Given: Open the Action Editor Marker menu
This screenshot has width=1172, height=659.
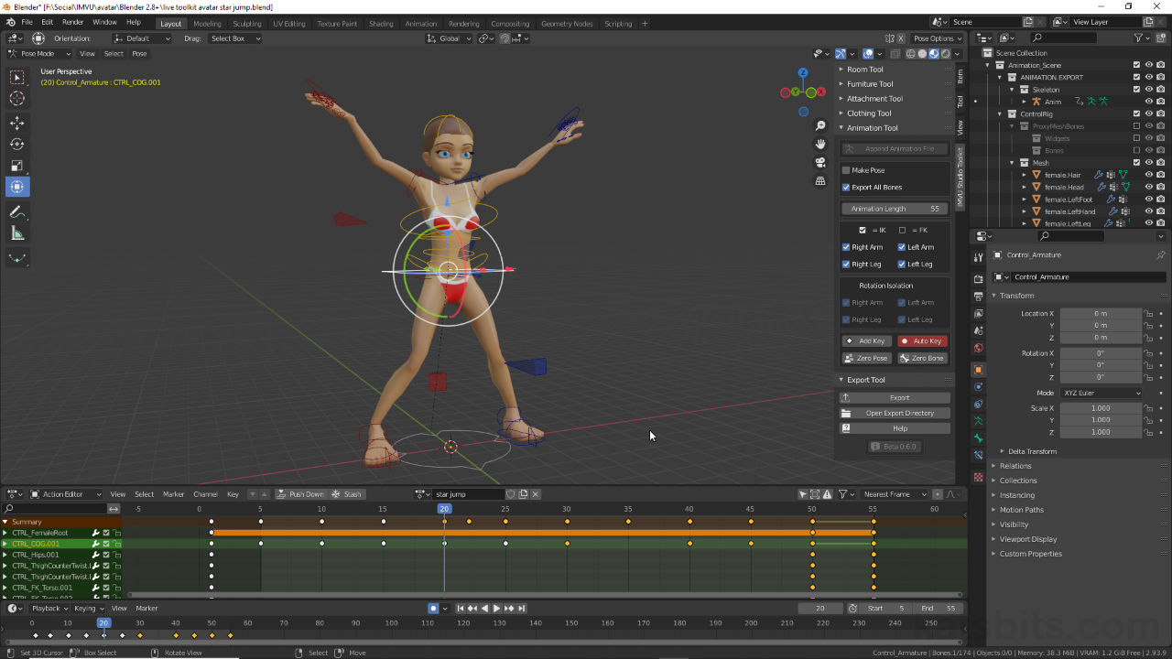Looking at the screenshot, I should [x=174, y=494].
